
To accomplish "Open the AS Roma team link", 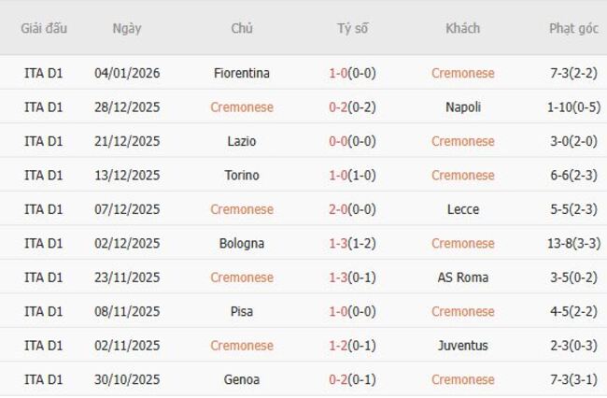I will (463, 277).
